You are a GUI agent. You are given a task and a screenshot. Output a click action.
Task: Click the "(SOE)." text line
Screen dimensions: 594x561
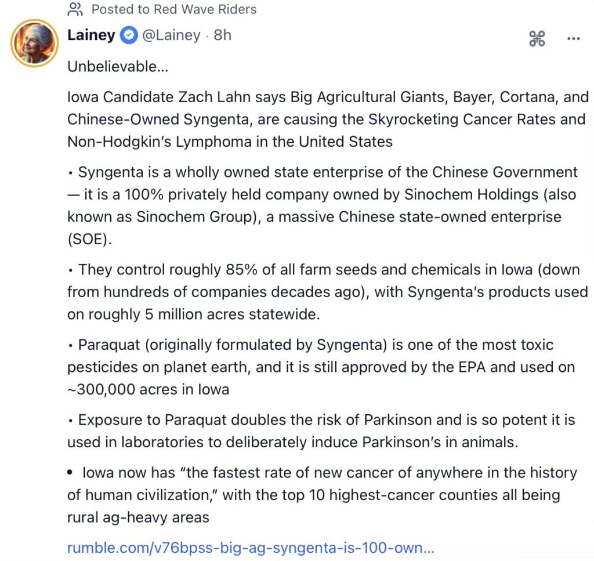click(x=89, y=240)
